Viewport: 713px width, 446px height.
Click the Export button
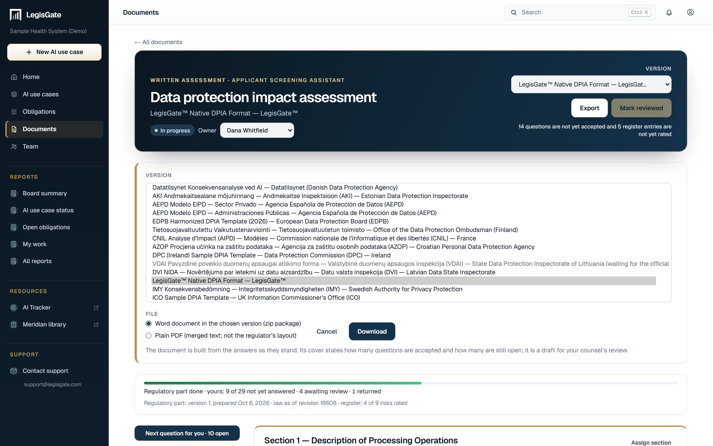589,108
